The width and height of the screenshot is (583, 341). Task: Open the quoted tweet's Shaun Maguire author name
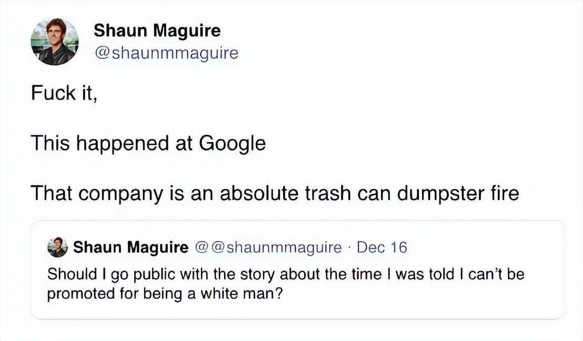pos(130,247)
